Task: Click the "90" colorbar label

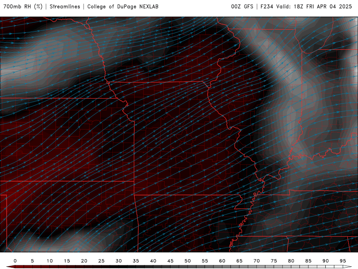Action: click(326, 261)
